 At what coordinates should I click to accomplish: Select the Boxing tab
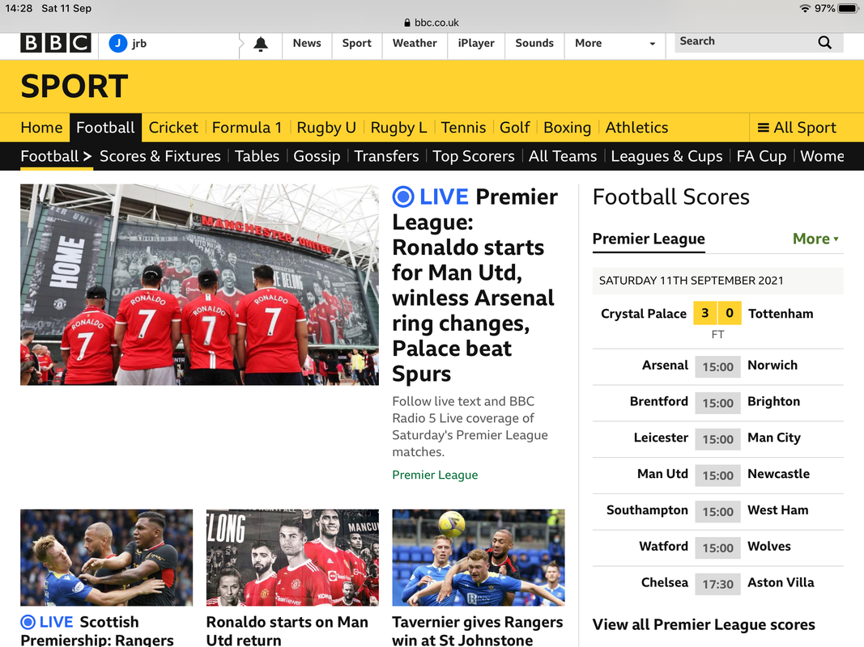[x=567, y=128]
